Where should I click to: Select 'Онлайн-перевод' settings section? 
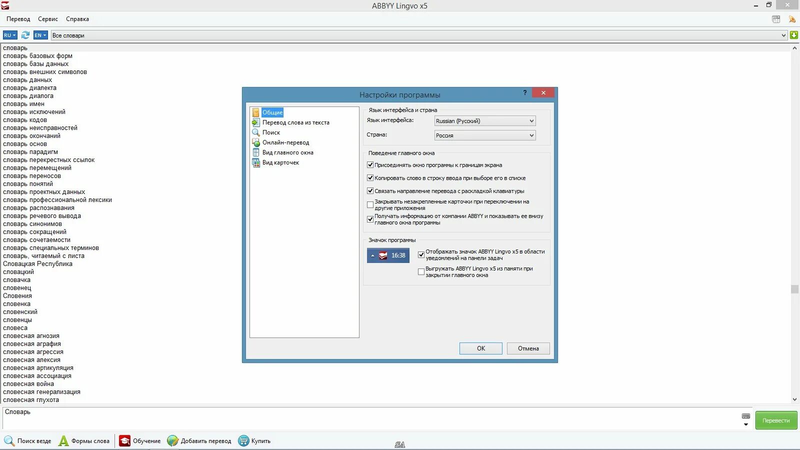(286, 142)
